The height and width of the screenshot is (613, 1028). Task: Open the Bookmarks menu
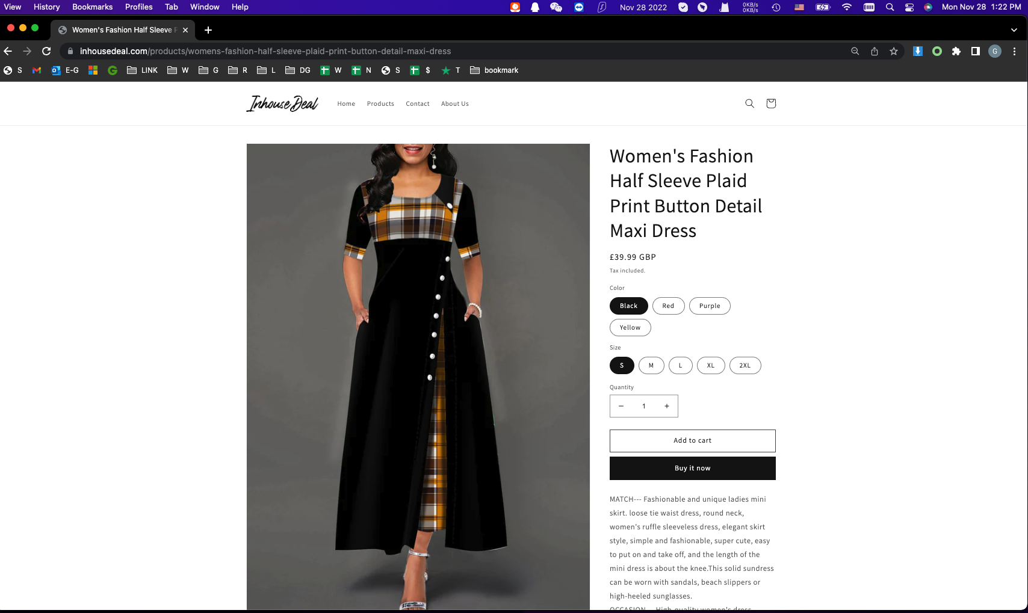92,7
